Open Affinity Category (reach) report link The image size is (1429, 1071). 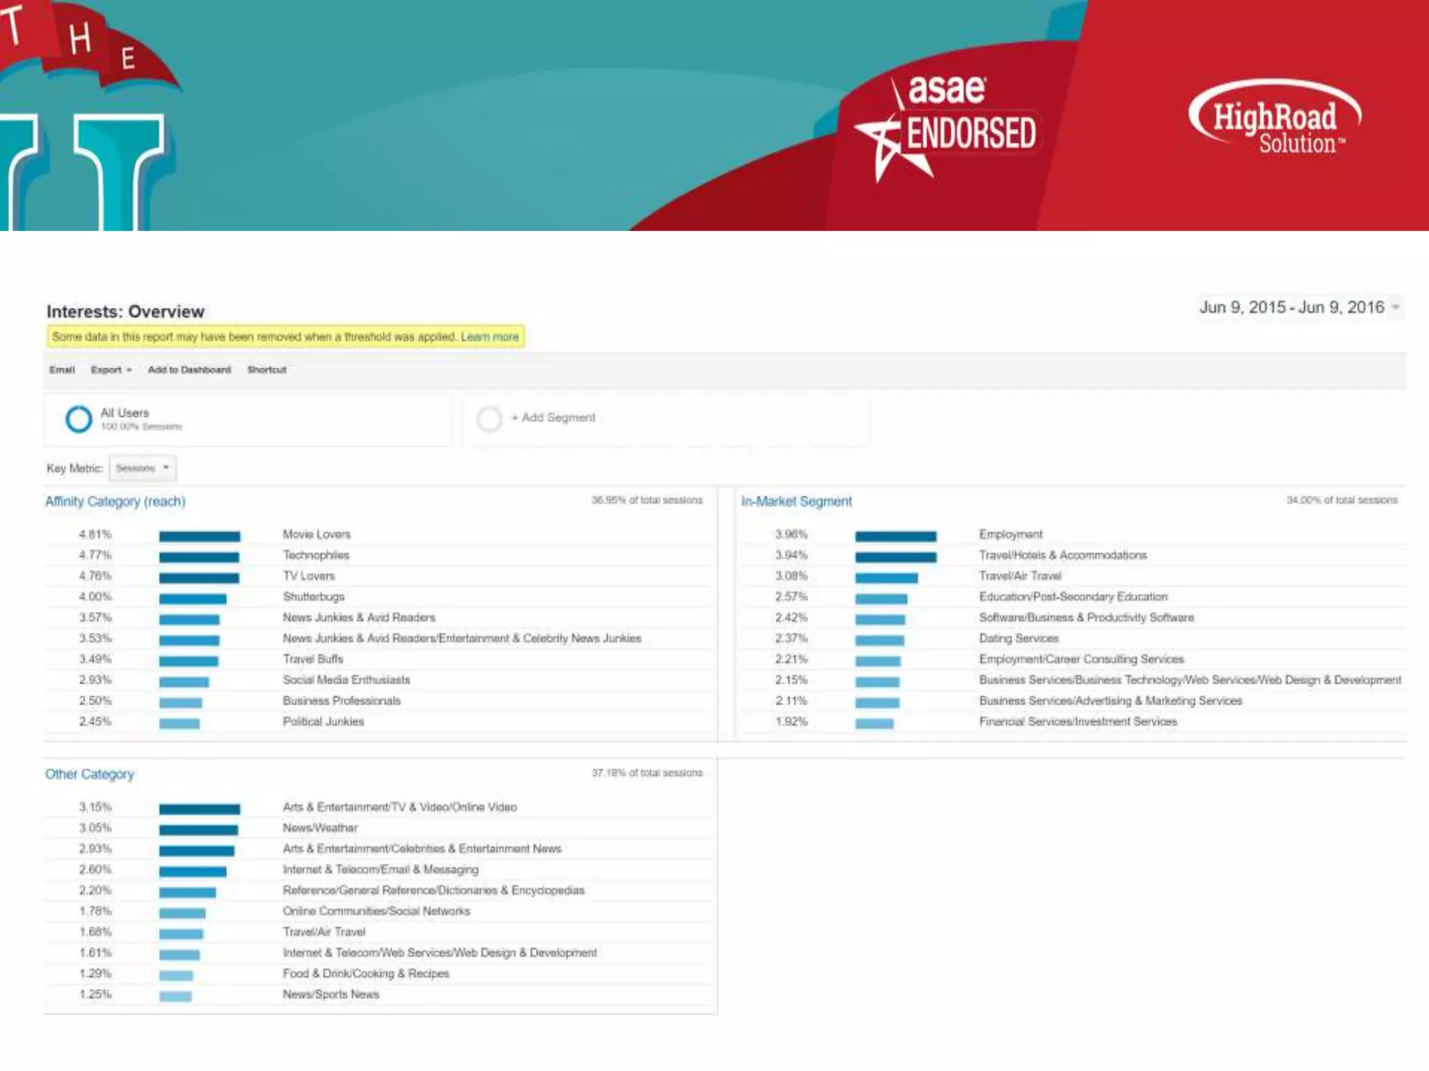[x=115, y=501]
